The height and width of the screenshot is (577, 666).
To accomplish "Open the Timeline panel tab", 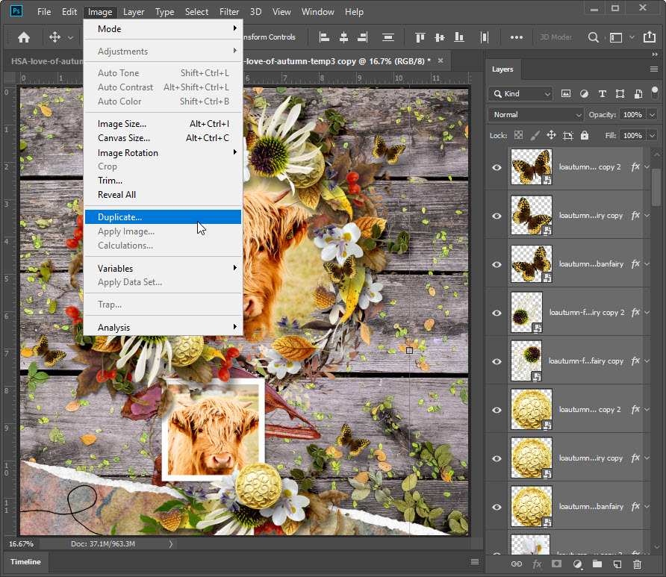I will (25, 561).
